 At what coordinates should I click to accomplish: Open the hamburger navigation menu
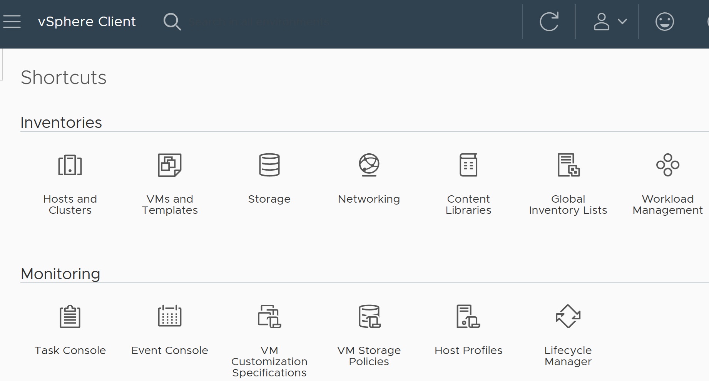click(x=12, y=22)
